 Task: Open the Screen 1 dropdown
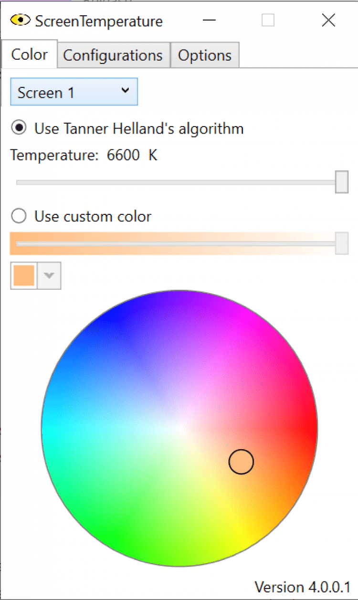pyautogui.click(x=74, y=92)
